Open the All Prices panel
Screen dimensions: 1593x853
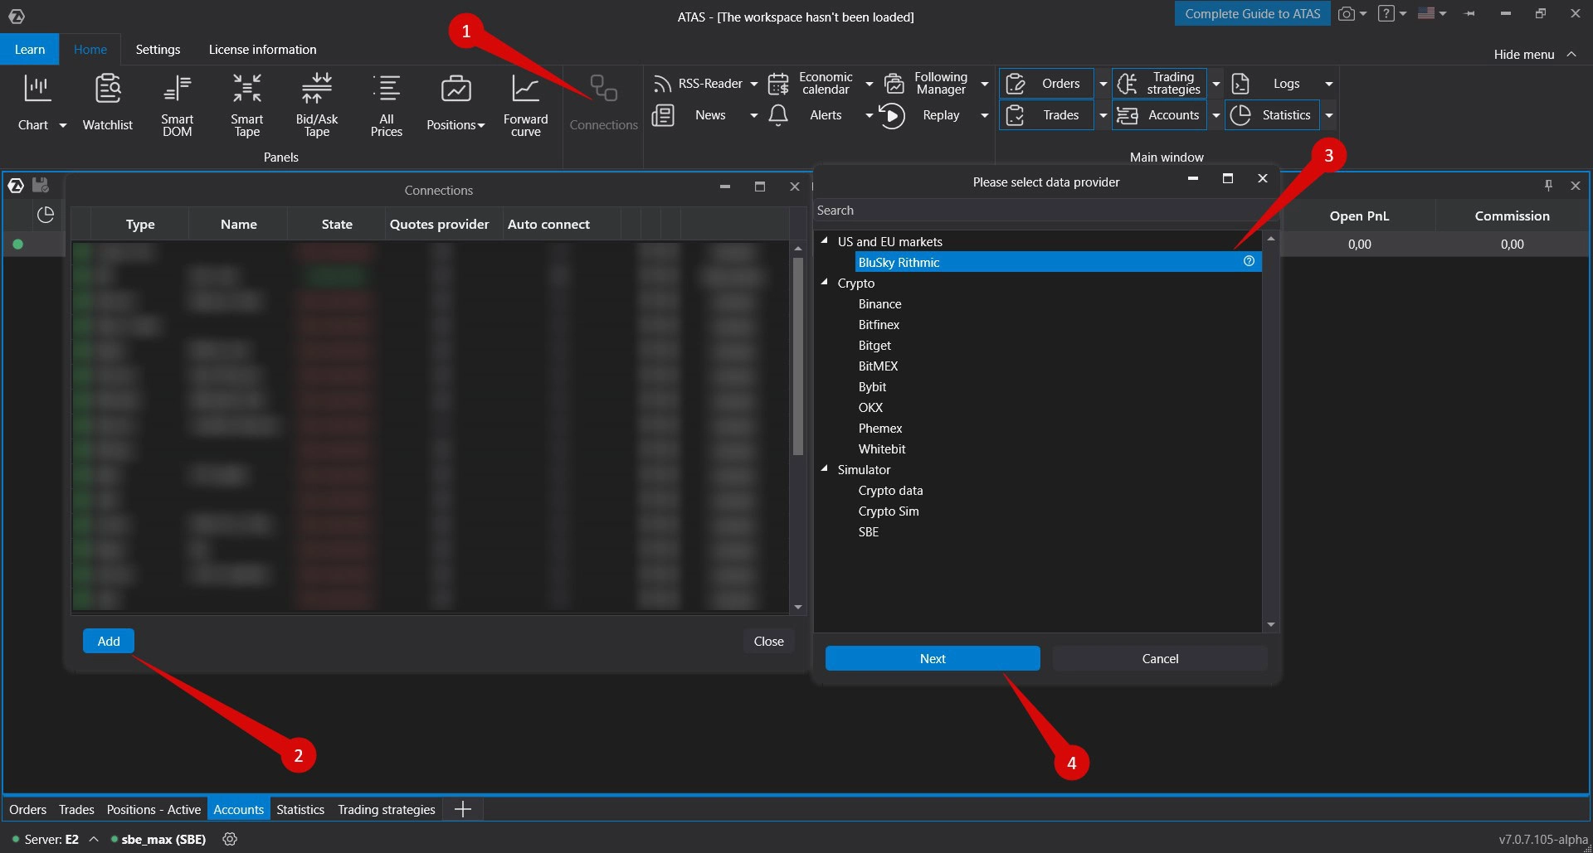coord(386,104)
